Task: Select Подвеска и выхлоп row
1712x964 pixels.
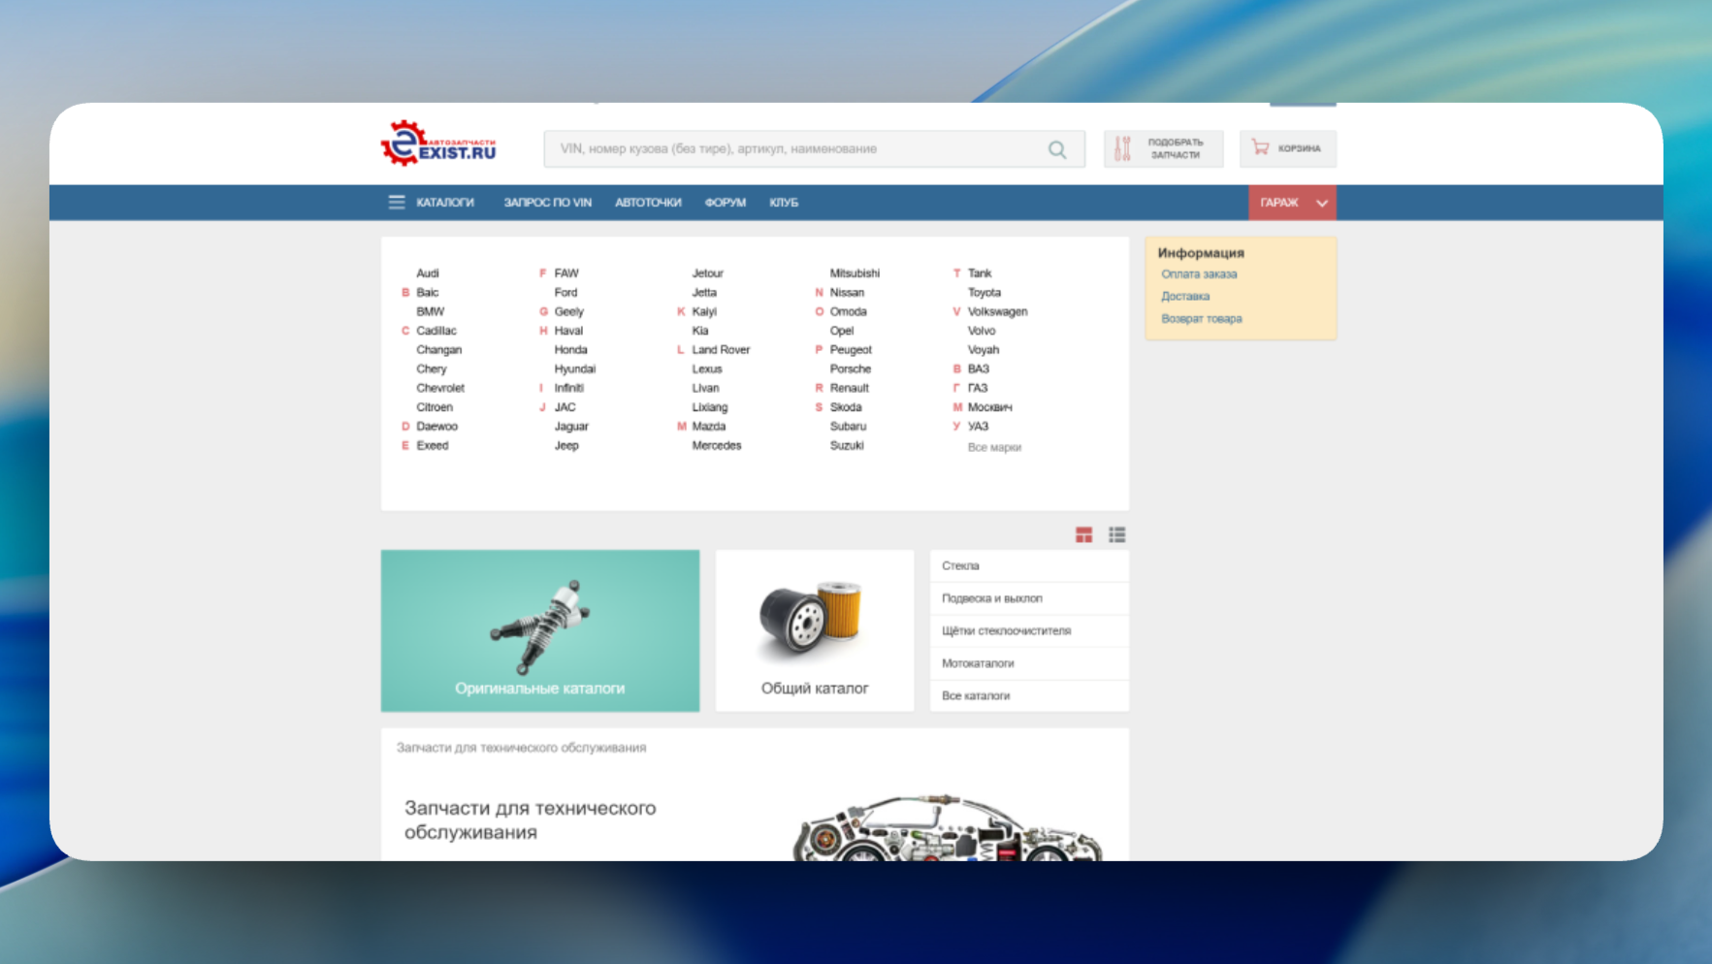Action: click(1029, 598)
